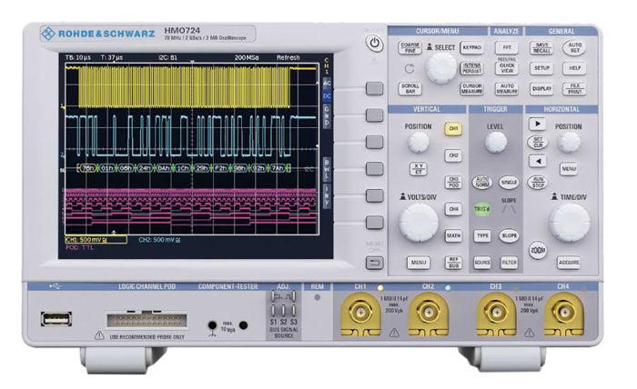Touch the S1 bus signal source pin
The width and height of the screenshot is (637, 389).
click(273, 311)
